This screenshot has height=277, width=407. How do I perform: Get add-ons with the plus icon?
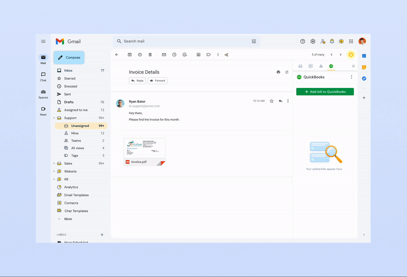point(364,98)
